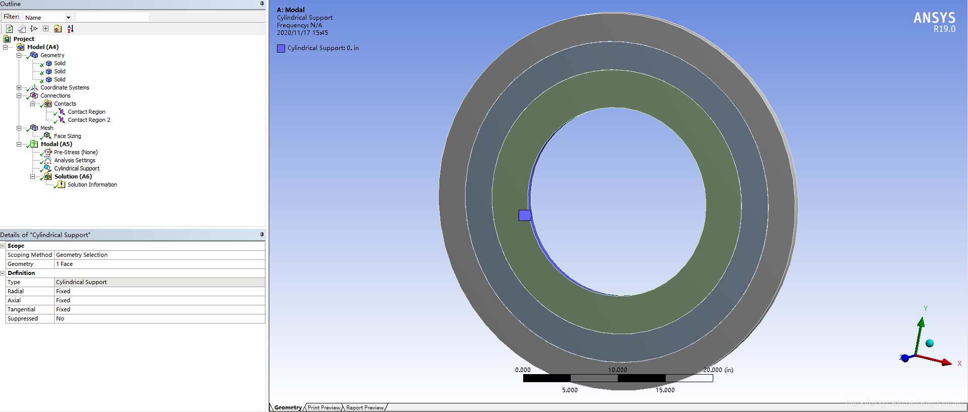Viewport: 968px width, 412px height.
Task: Collapse the Contacts tree node
Action: pyautogui.click(x=32, y=104)
